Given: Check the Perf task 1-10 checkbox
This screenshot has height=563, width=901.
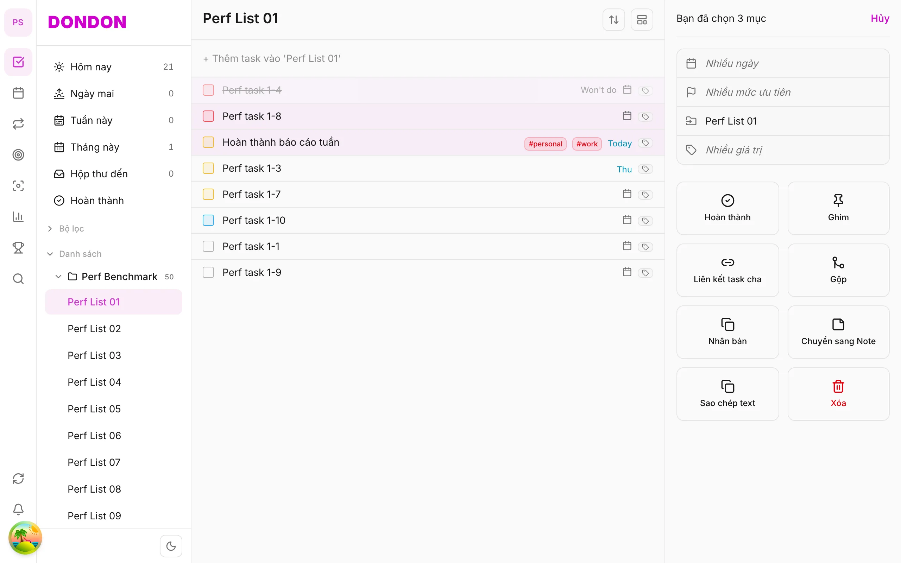Looking at the screenshot, I should point(208,220).
